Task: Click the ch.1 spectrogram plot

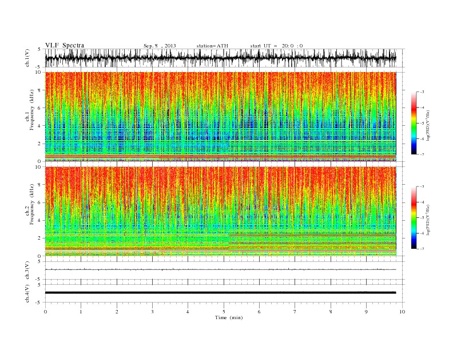Action: pyautogui.click(x=221, y=117)
